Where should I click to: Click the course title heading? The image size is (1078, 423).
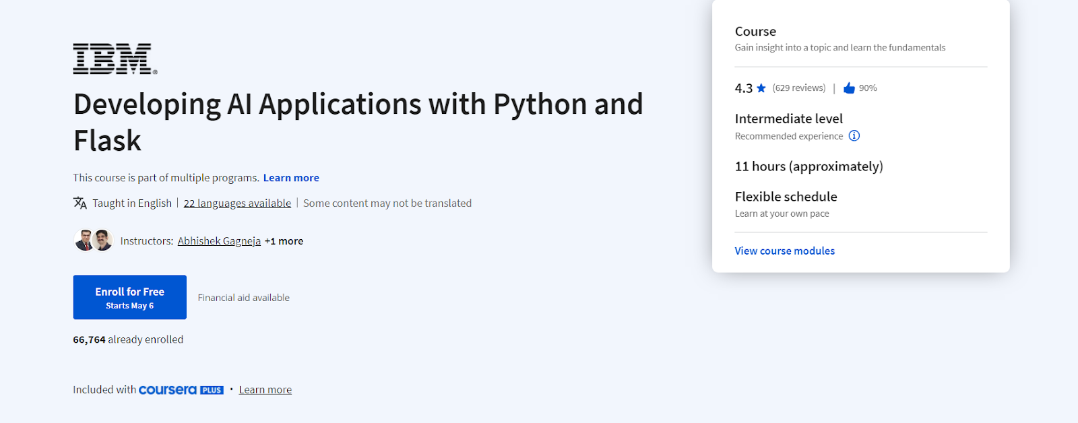pyautogui.click(x=358, y=123)
